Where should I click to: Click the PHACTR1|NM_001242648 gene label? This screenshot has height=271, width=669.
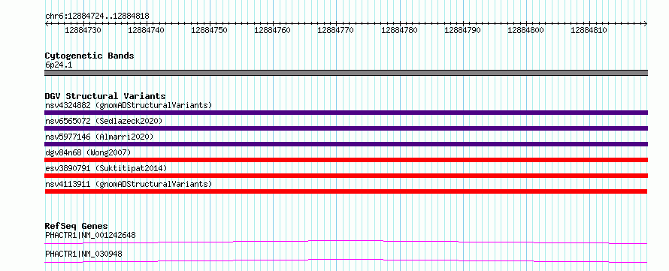pos(90,235)
